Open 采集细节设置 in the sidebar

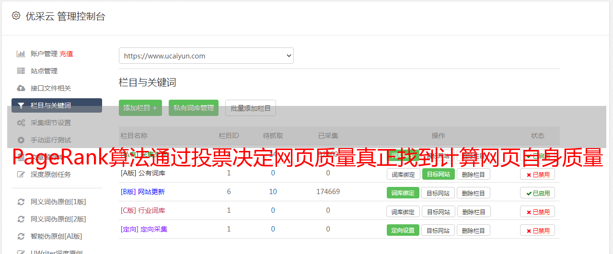click(x=51, y=123)
